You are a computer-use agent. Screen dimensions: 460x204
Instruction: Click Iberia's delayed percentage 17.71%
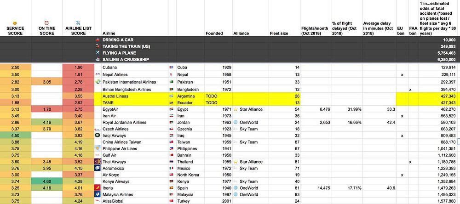coord(354,188)
